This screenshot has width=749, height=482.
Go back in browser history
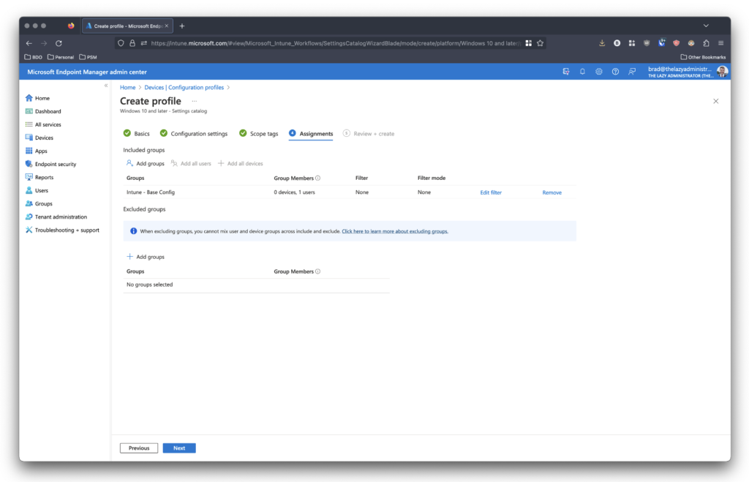click(29, 43)
